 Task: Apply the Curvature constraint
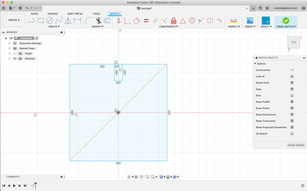(220, 20)
